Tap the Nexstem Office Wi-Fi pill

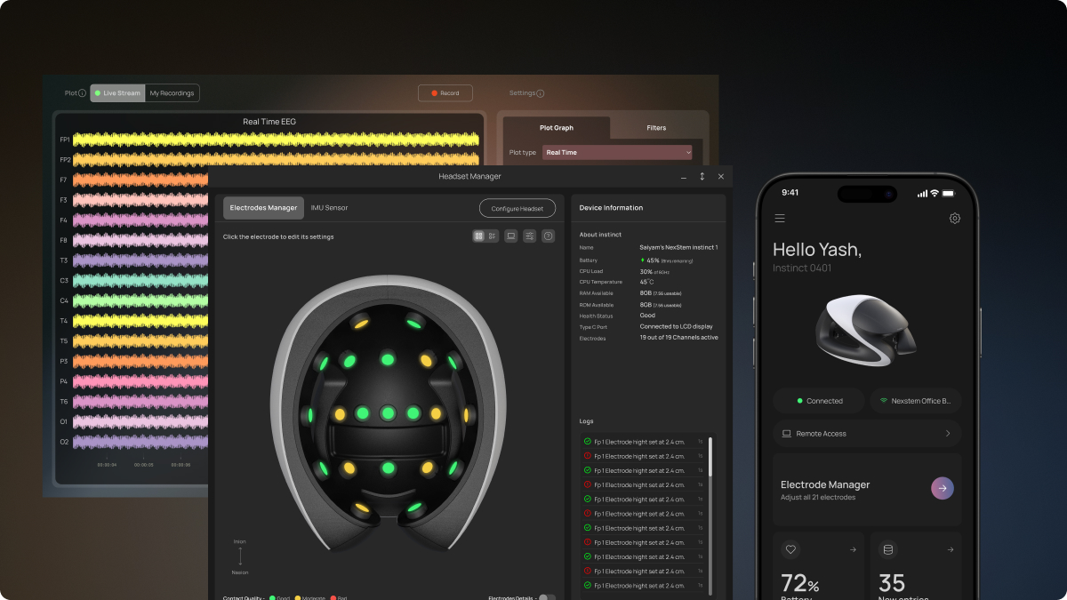click(916, 401)
